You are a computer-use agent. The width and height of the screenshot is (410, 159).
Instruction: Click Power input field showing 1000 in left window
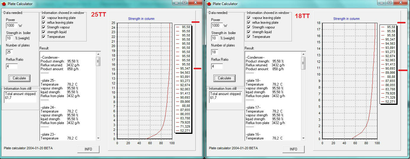(12, 25)
